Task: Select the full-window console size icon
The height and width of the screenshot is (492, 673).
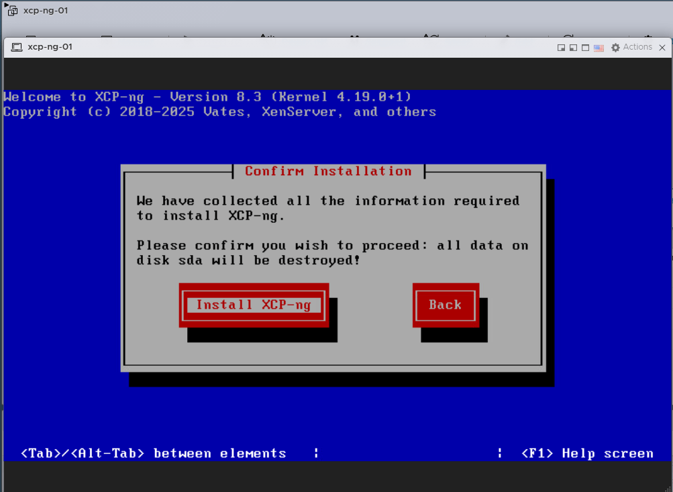Action: pos(586,48)
